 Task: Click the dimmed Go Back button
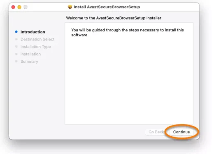point(156,132)
